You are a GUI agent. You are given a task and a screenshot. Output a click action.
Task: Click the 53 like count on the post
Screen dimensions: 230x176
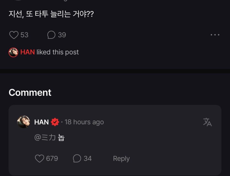click(24, 35)
